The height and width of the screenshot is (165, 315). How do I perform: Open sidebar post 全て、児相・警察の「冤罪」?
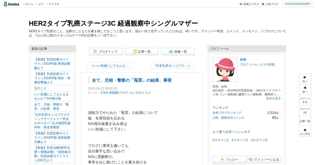(x=51, y=107)
